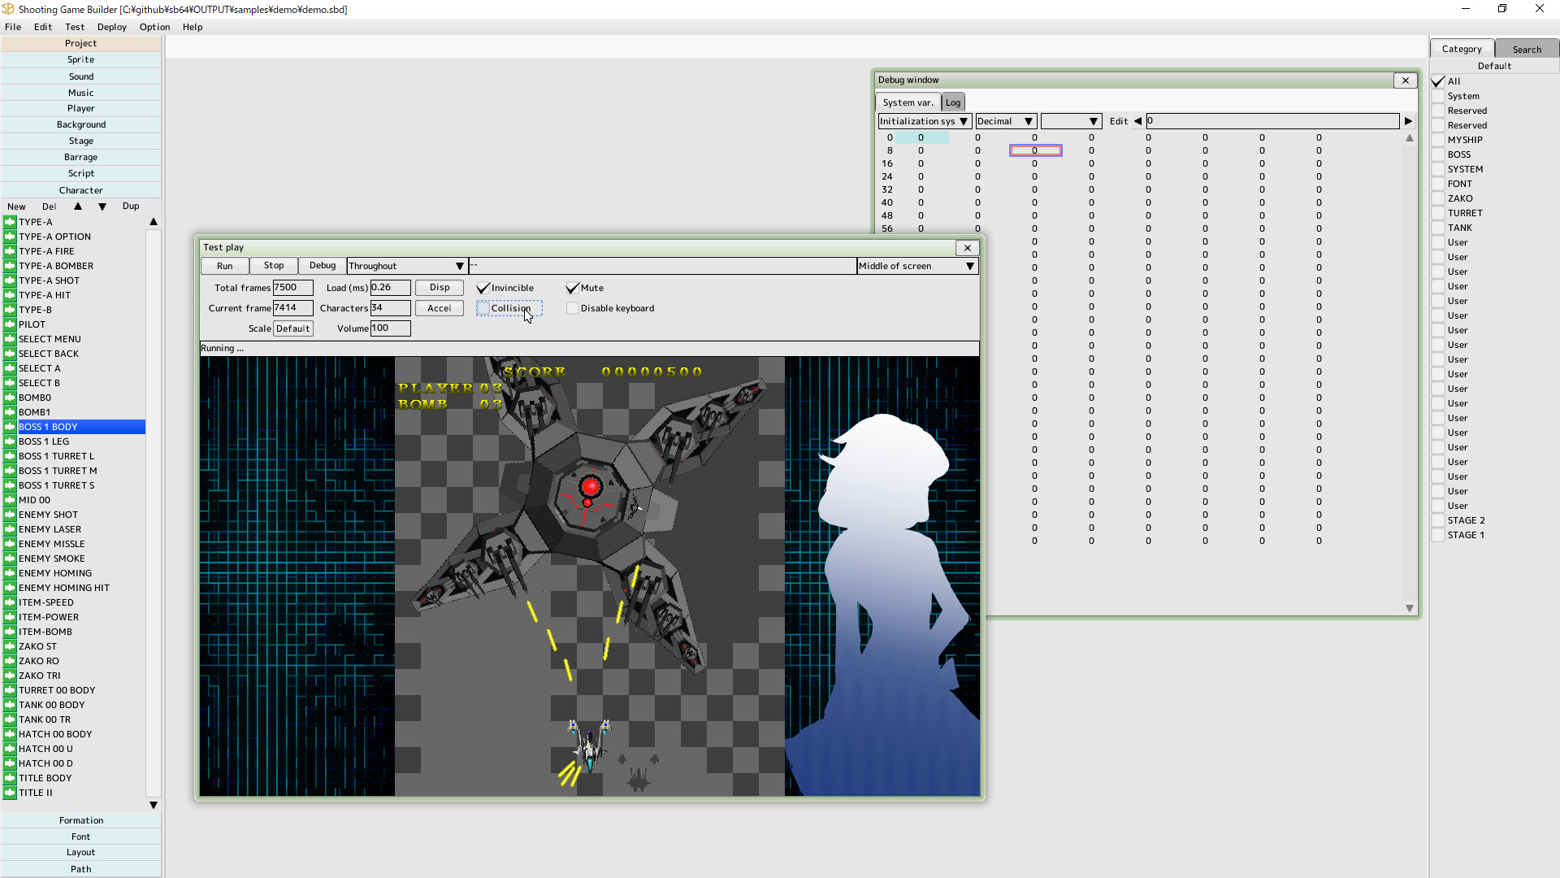Image resolution: width=1560 pixels, height=878 pixels.
Task: Uncheck the All category filter
Action: pyautogui.click(x=1439, y=81)
